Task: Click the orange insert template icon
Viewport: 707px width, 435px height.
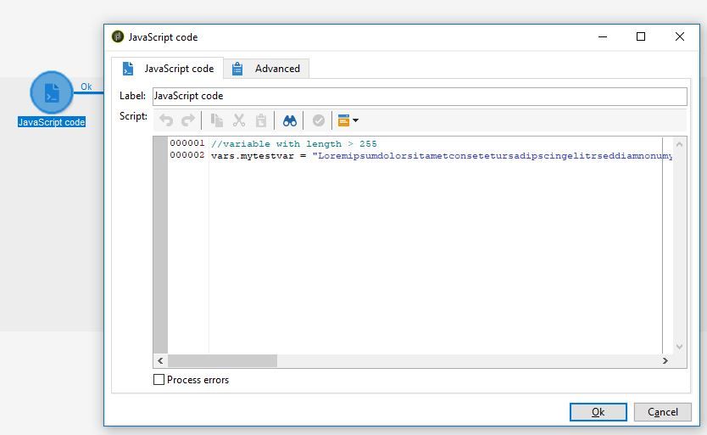Action: 343,120
